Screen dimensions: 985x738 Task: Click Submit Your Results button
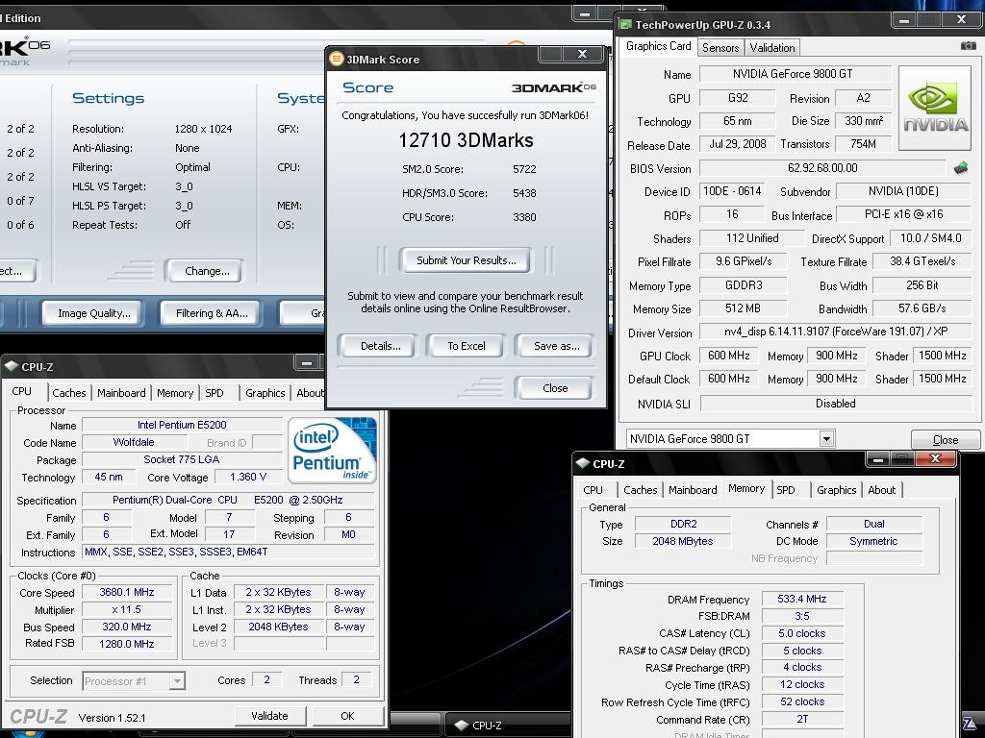coord(466,260)
